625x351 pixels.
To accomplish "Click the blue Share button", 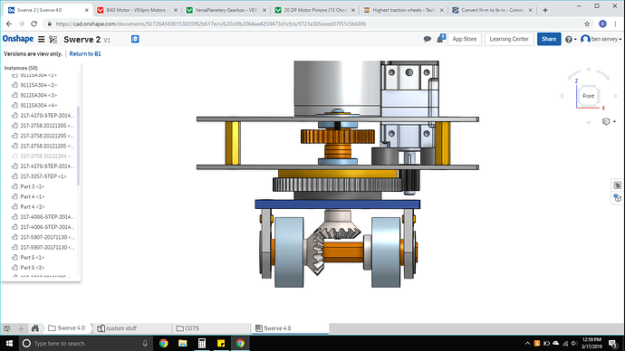I will pos(549,39).
